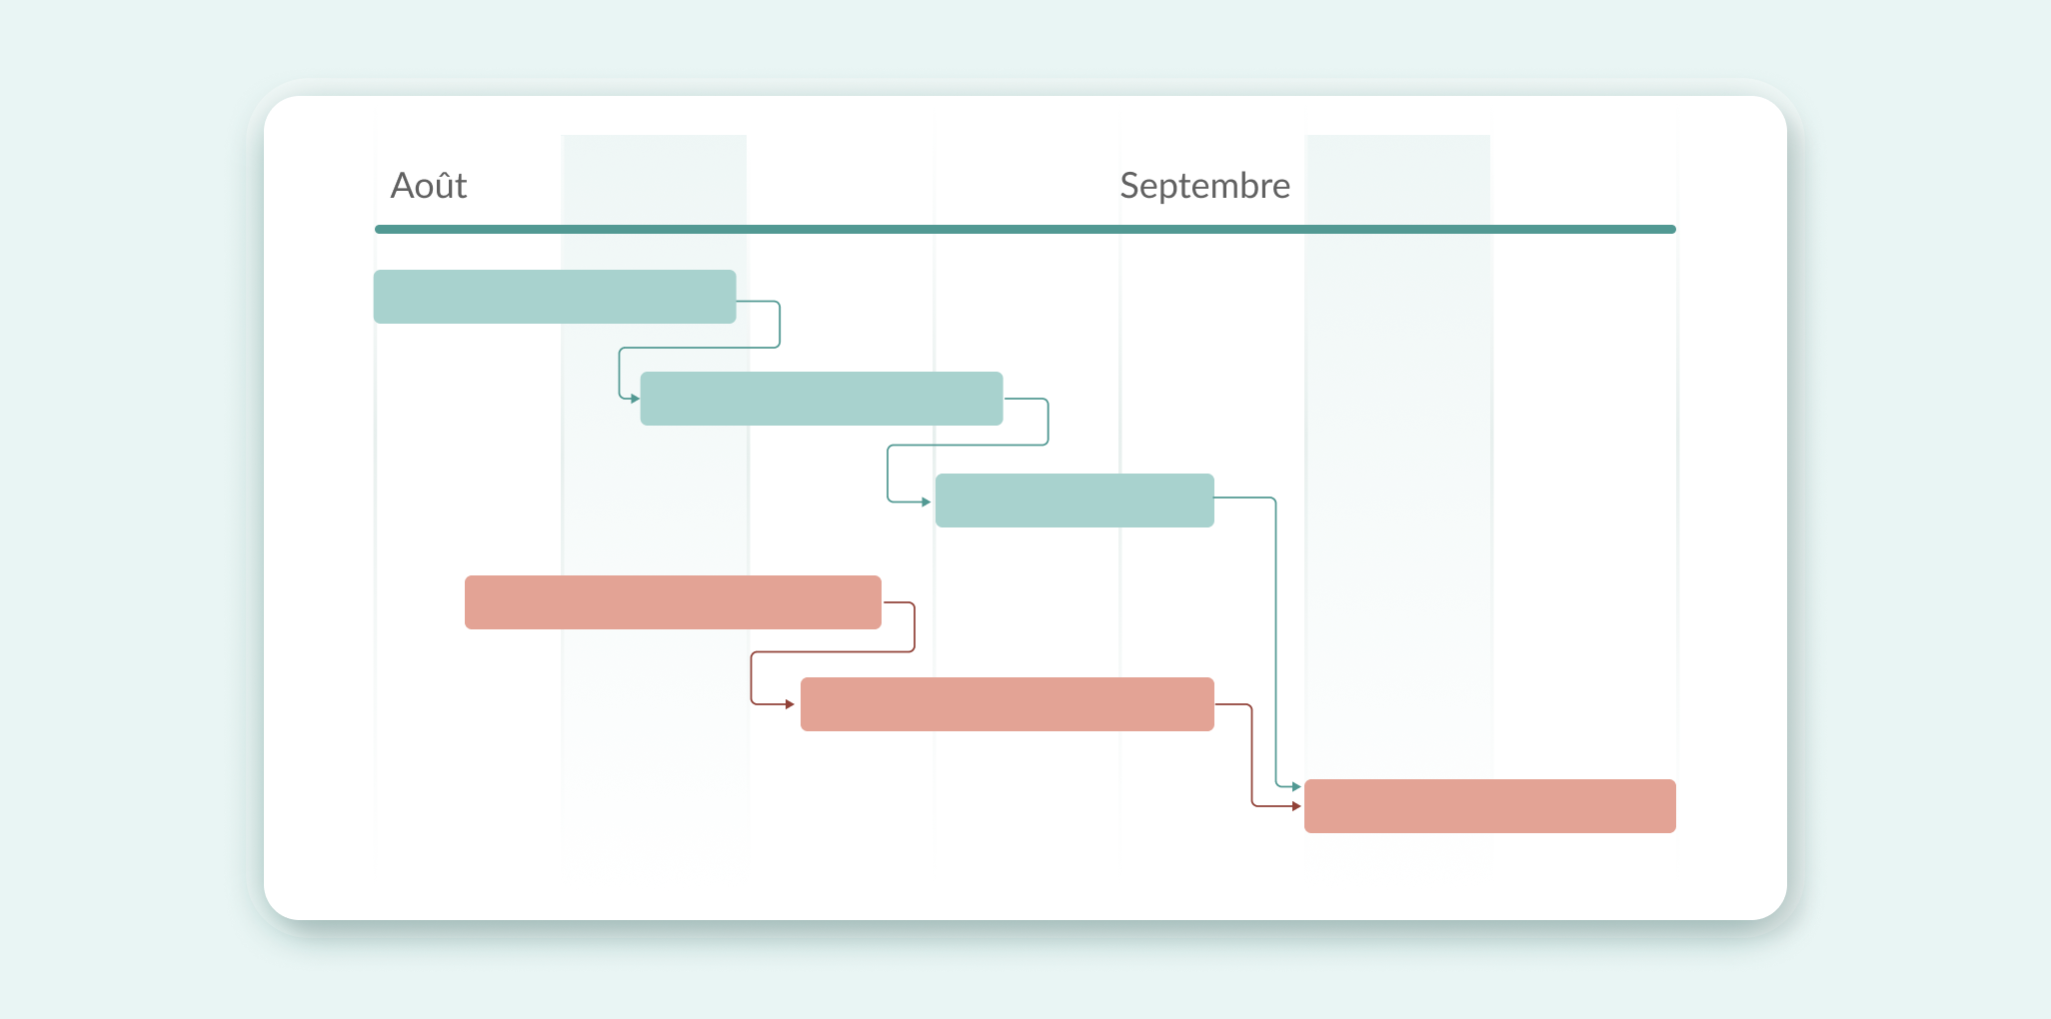This screenshot has width=2051, height=1019.
Task: Select the third teal task bar
Action: 1074,501
